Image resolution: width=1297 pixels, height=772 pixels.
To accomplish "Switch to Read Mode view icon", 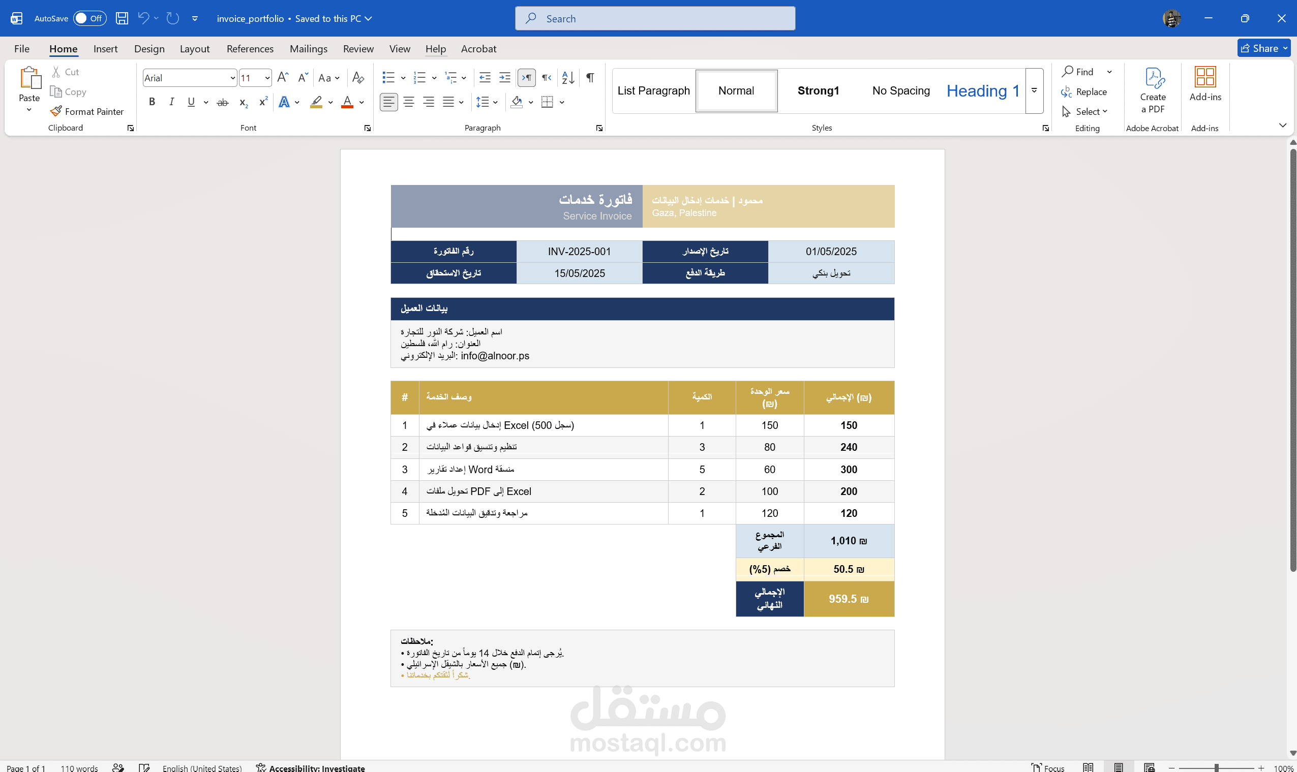I will (x=1088, y=767).
